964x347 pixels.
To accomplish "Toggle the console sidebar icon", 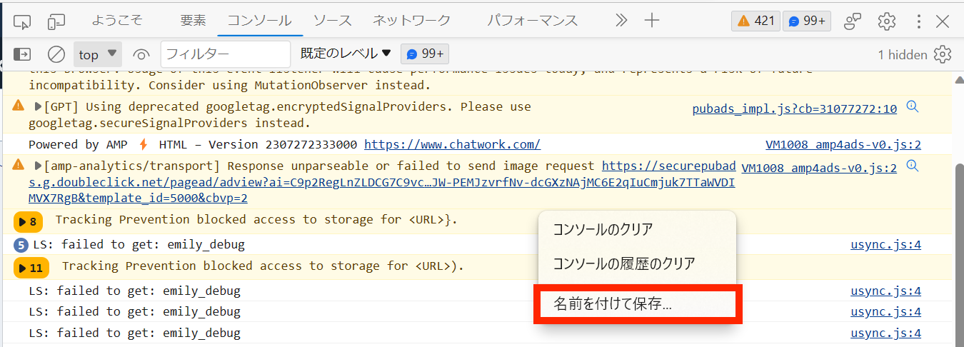I will [23, 54].
